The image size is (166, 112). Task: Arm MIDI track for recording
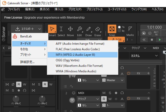click(x=116, y=93)
